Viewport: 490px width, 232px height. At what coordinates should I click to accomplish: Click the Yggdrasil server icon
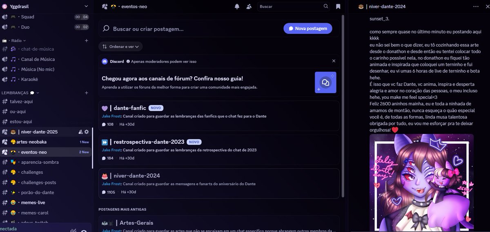coord(4,6)
